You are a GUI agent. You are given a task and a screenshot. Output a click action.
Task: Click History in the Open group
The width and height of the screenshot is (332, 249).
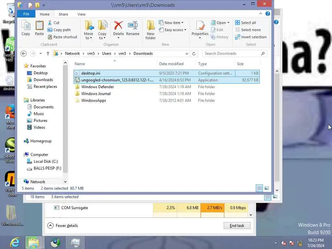219,37
